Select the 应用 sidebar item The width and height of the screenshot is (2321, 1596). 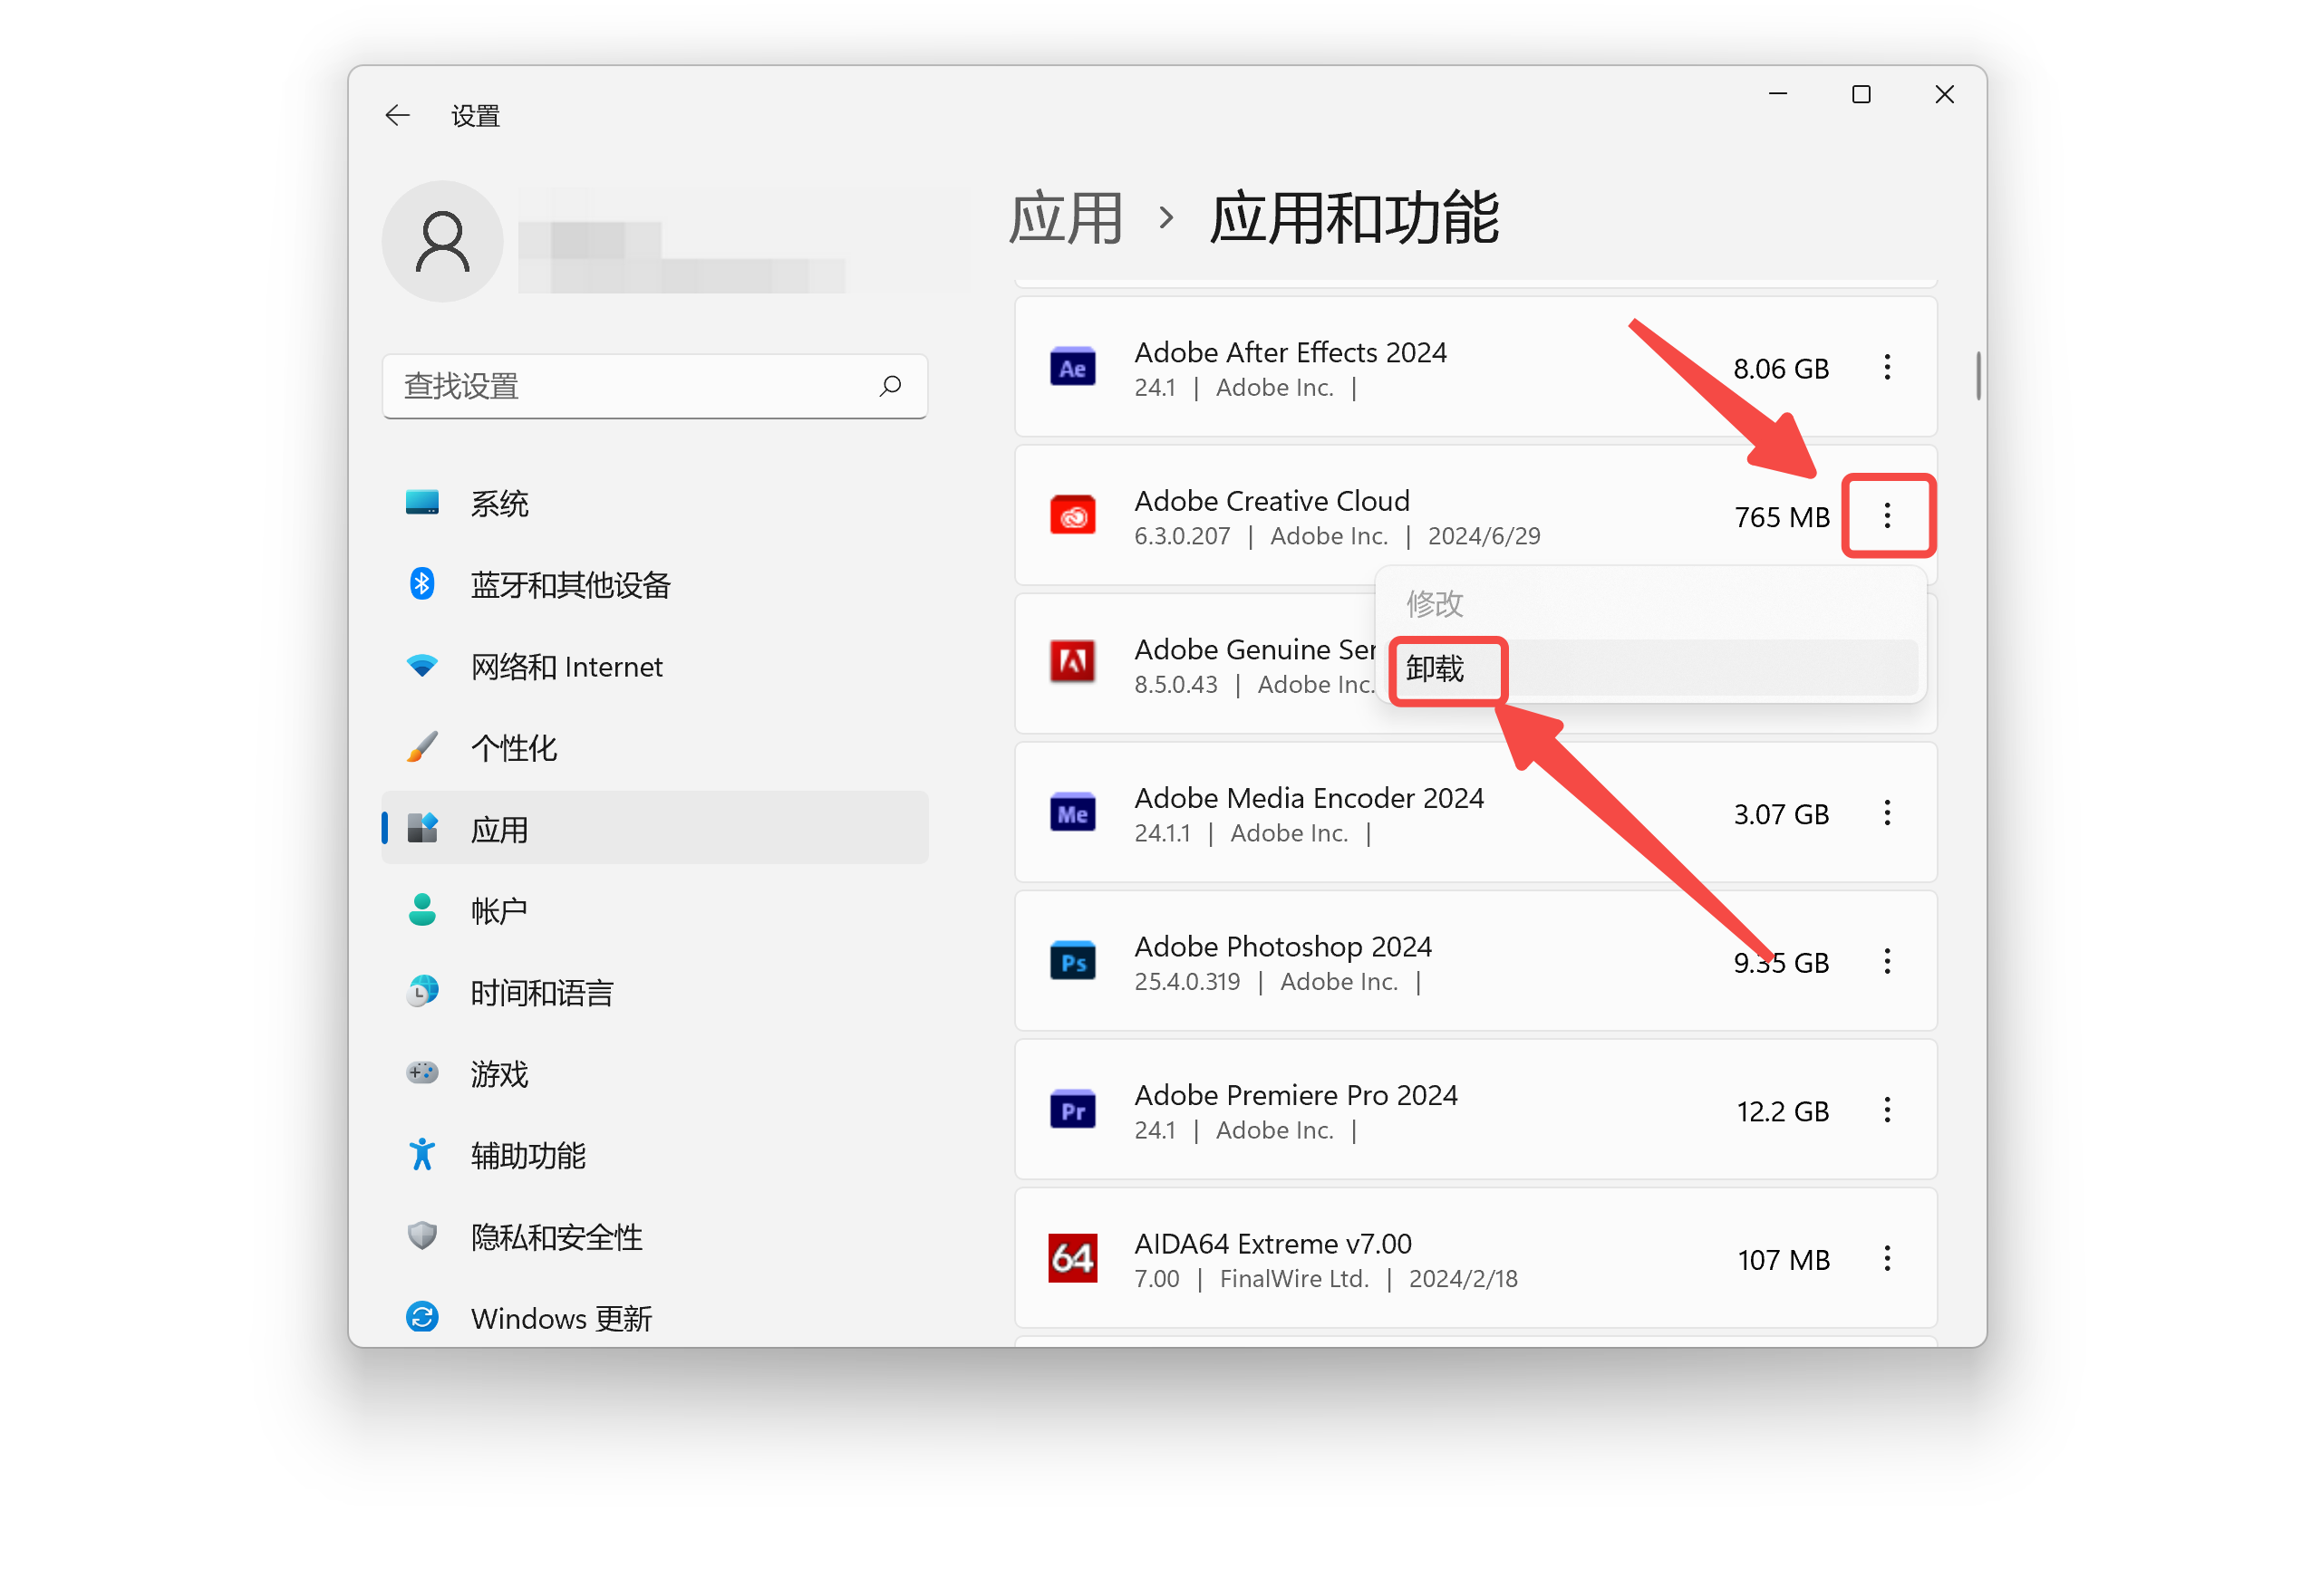(x=654, y=829)
